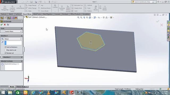
Task: Click the SolidWorks taskbar icon
Action: (x=71, y=93)
